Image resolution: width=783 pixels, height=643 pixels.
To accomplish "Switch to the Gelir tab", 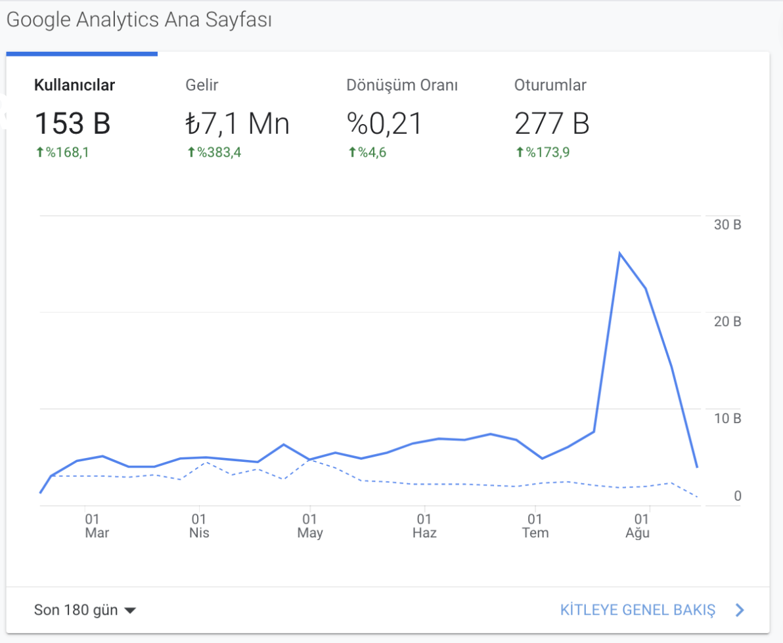I will (x=202, y=85).
